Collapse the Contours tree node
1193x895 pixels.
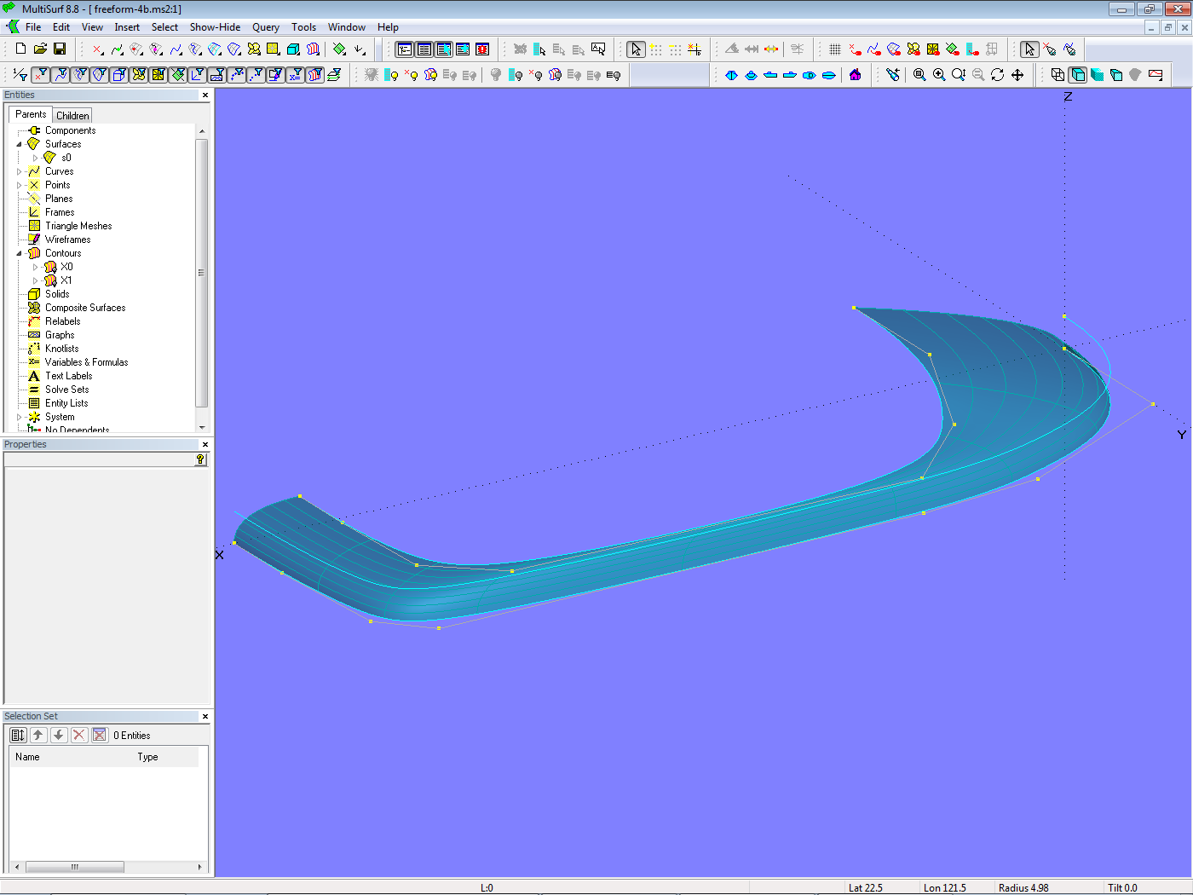[20, 253]
